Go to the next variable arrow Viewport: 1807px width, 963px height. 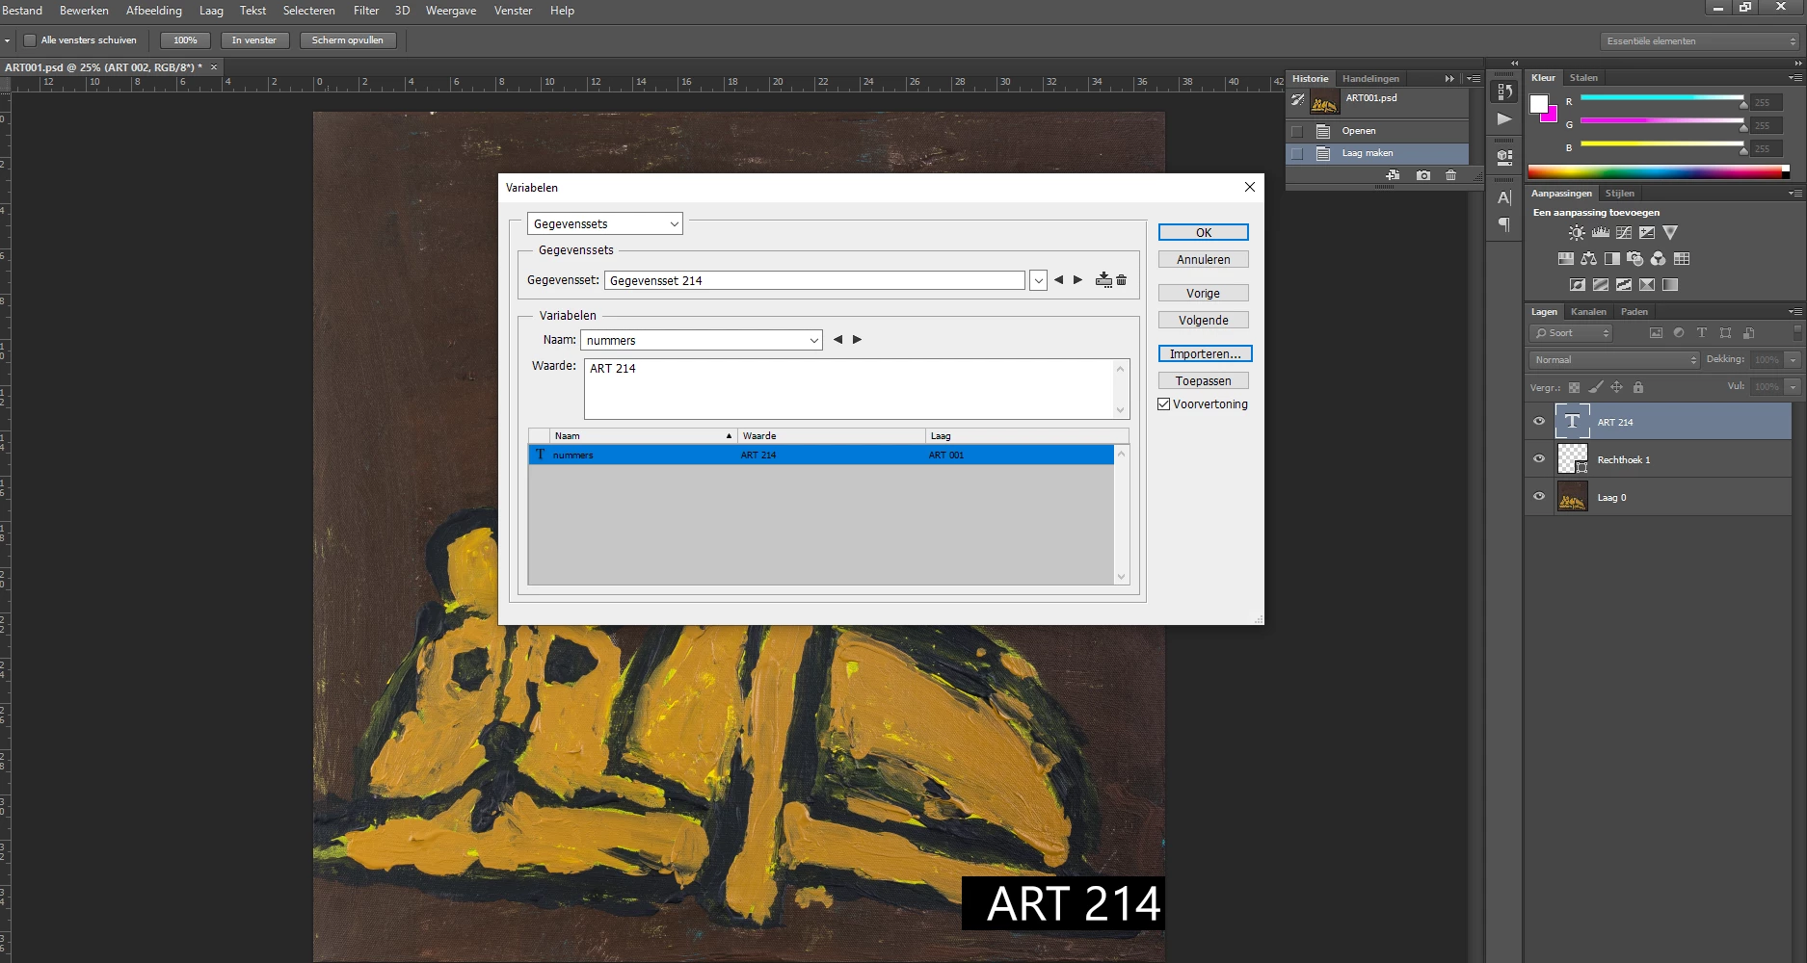click(858, 340)
